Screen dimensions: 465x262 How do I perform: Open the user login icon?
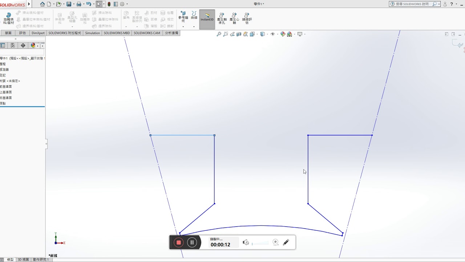tap(445, 4)
